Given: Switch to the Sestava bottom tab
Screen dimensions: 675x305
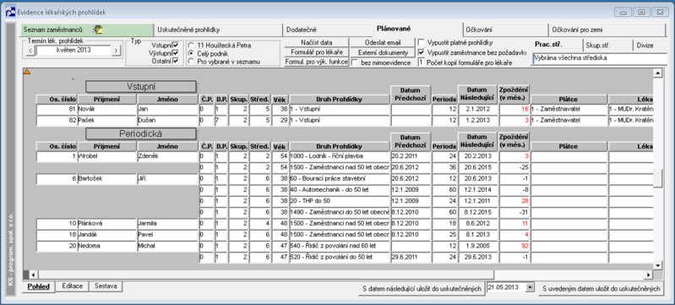Looking at the screenshot, I should point(106,286).
